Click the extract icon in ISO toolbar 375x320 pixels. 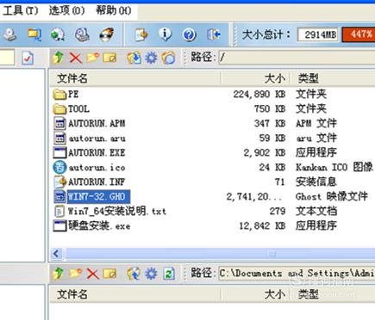(x=134, y=58)
